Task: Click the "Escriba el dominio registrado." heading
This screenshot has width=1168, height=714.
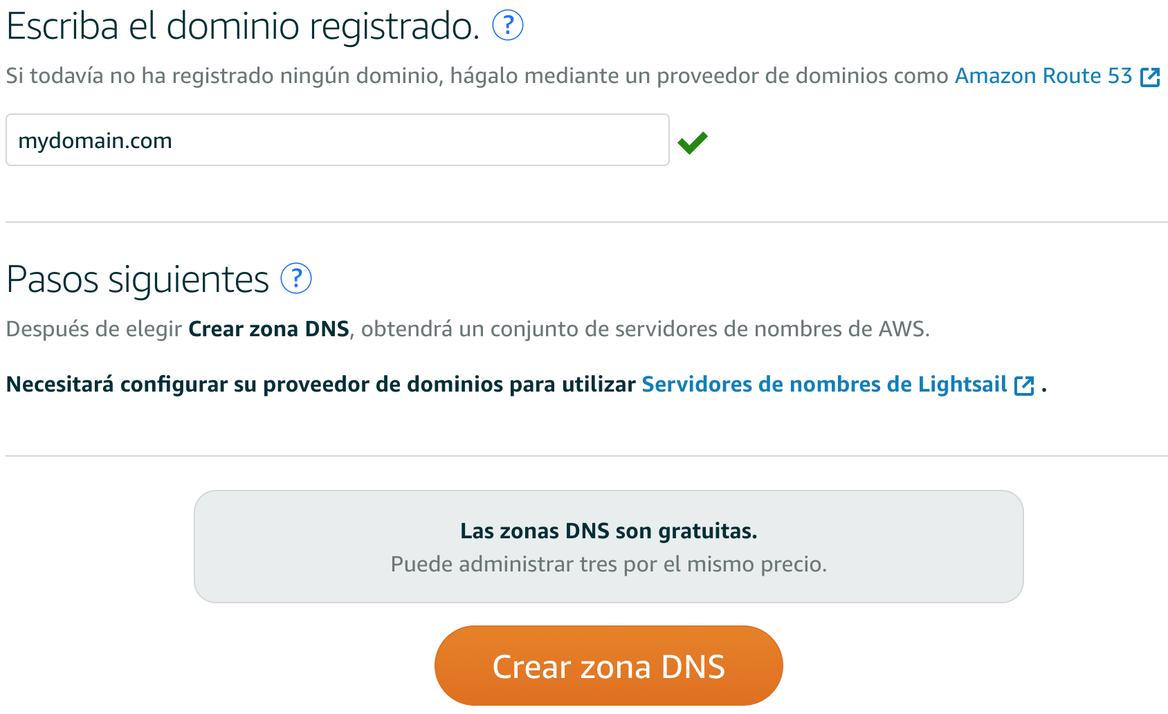Action: point(243,26)
